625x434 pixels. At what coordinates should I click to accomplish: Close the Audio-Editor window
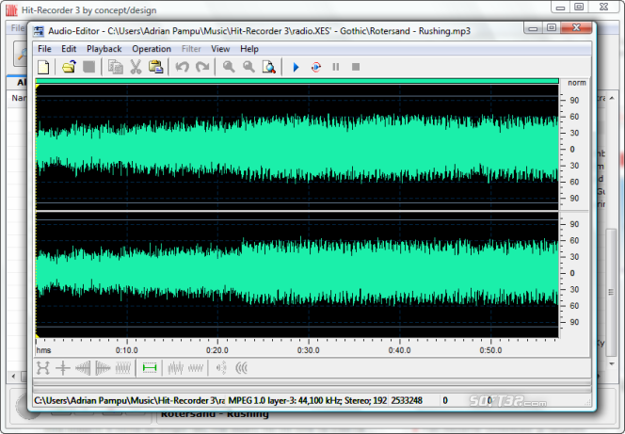pos(576,27)
